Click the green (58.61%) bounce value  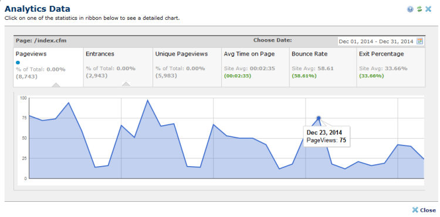pos(304,76)
